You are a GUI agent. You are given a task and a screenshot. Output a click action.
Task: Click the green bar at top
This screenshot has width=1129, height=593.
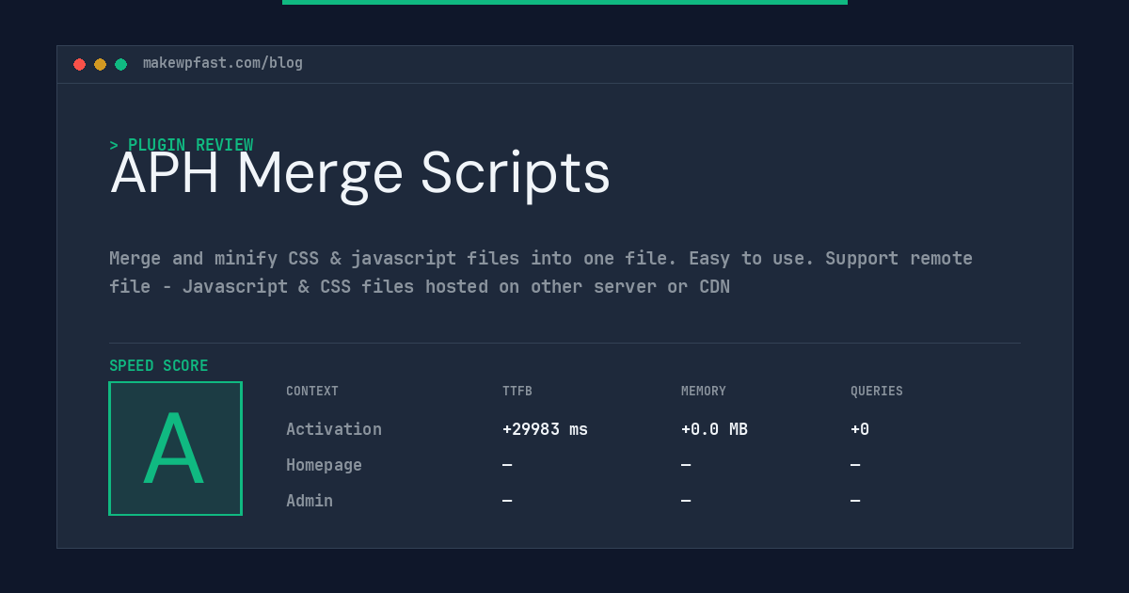tap(564, 2)
